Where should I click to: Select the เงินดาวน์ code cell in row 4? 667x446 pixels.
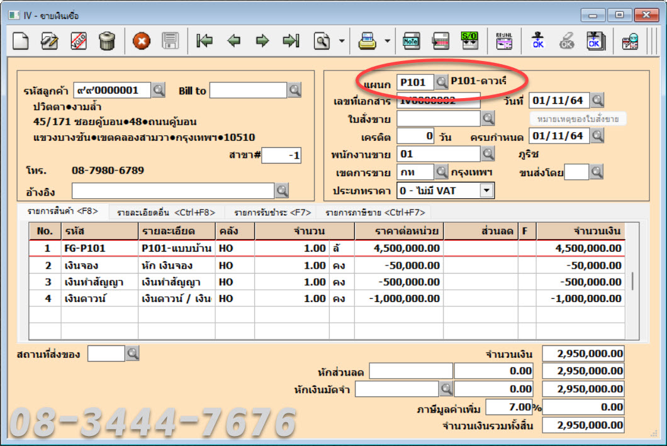tap(99, 298)
